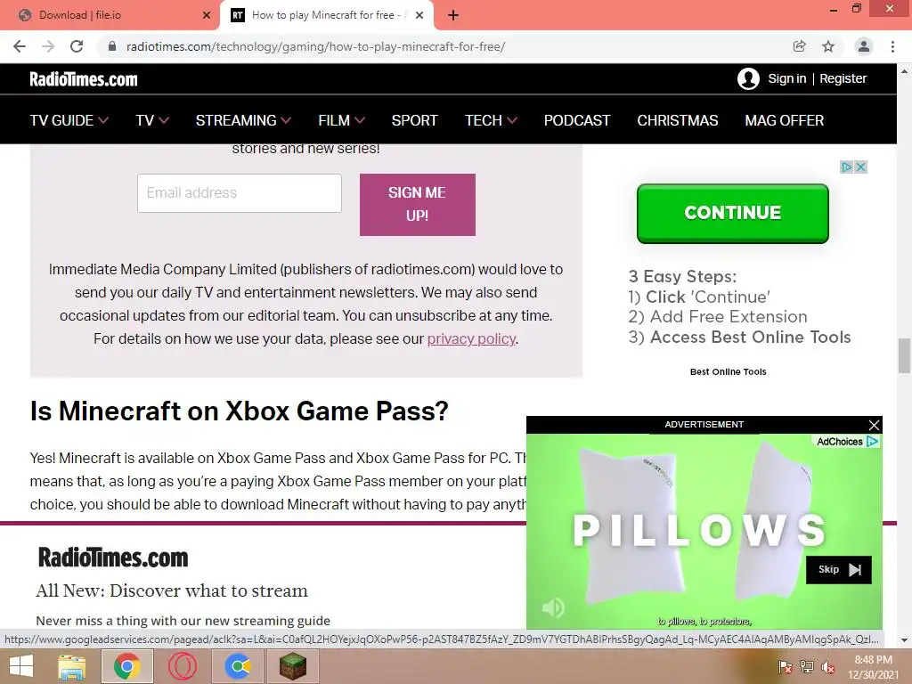Click the AdChoices triangle icon on sidebar ad
This screenshot has width=912, height=684.
(x=846, y=167)
